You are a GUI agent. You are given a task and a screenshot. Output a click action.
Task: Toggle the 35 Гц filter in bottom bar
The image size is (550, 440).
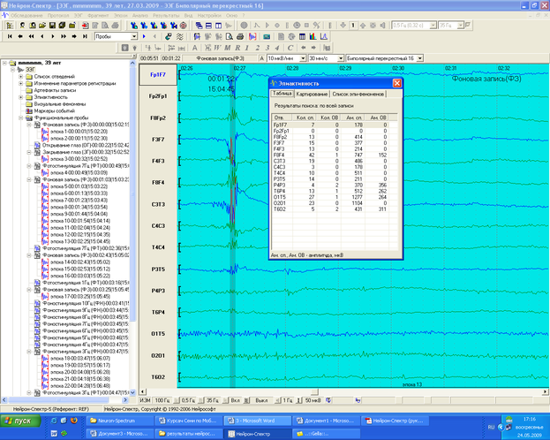tap(213, 400)
